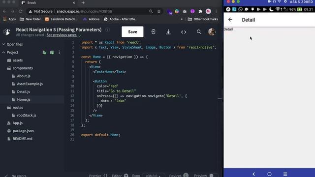Reload the snack.expo.io page
Image resolution: width=315 pixels, height=177 pixels.
21,11
